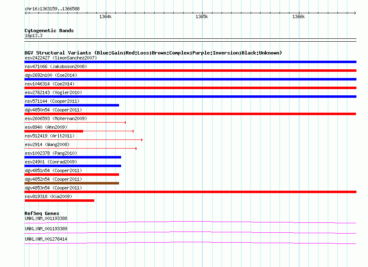Click the esv2606593 McKernan2009 thin red line

75,123
